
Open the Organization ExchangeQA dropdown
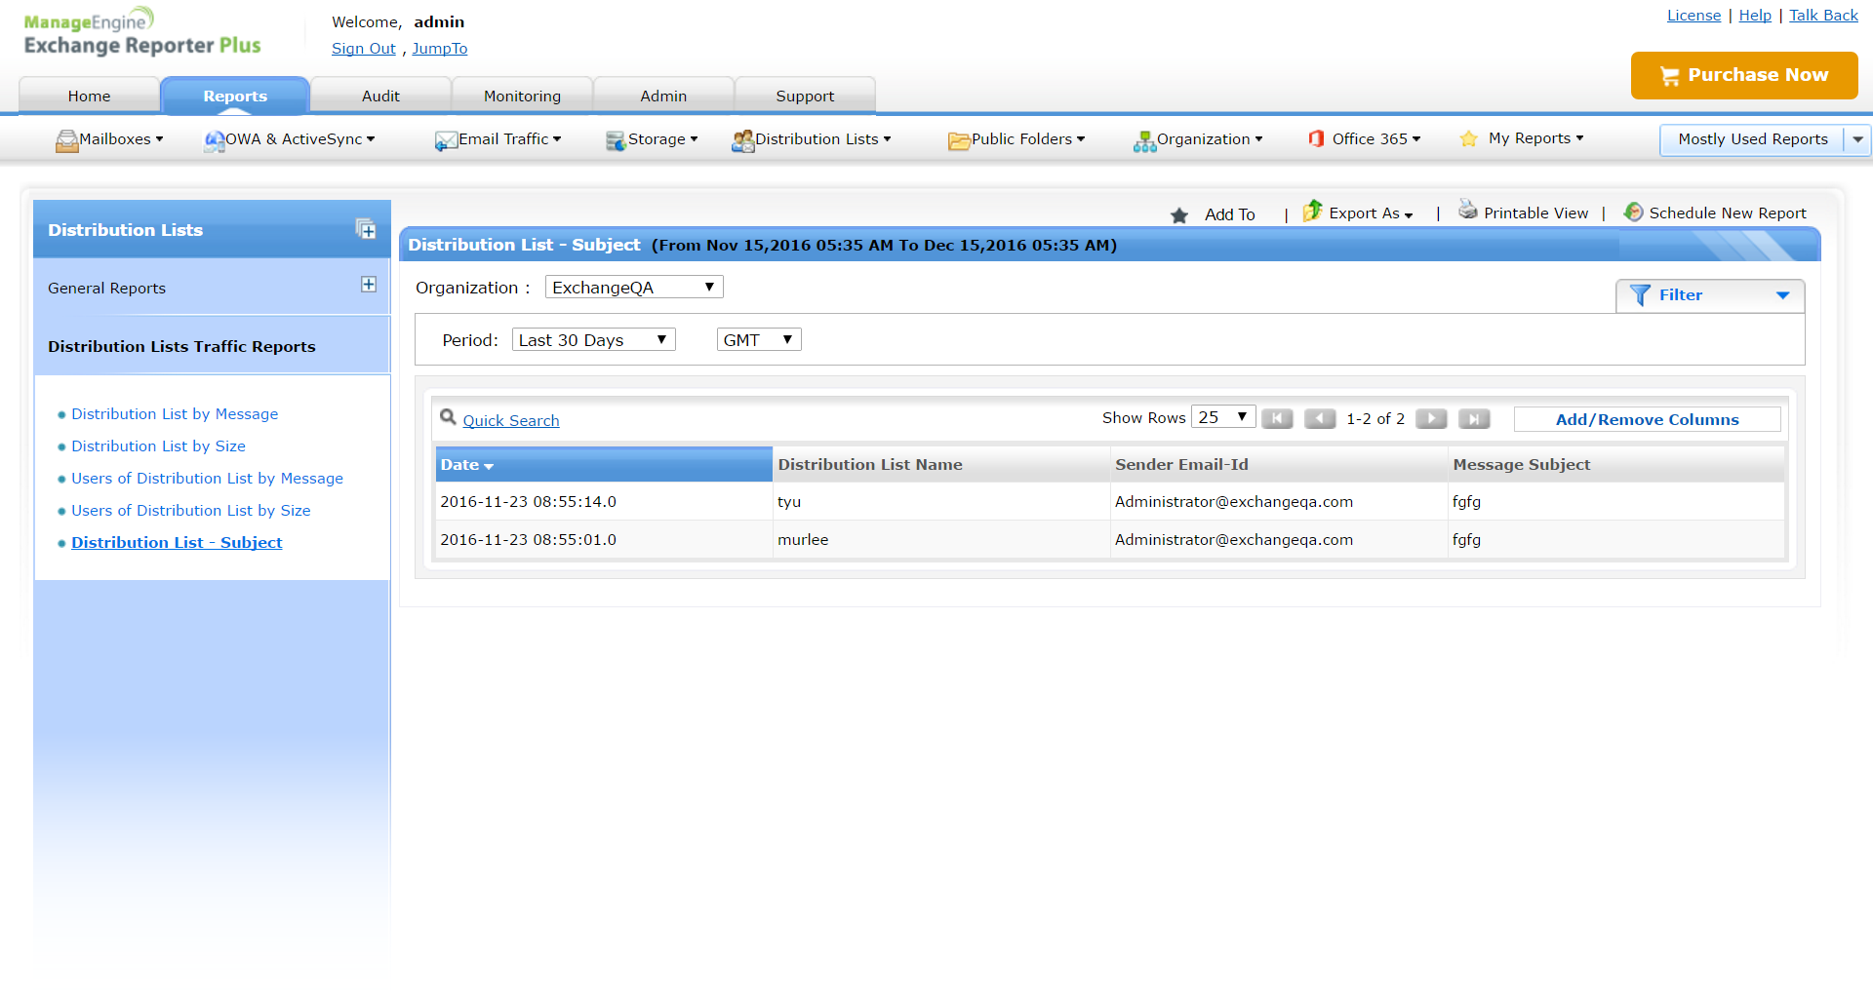click(x=634, y=288)
